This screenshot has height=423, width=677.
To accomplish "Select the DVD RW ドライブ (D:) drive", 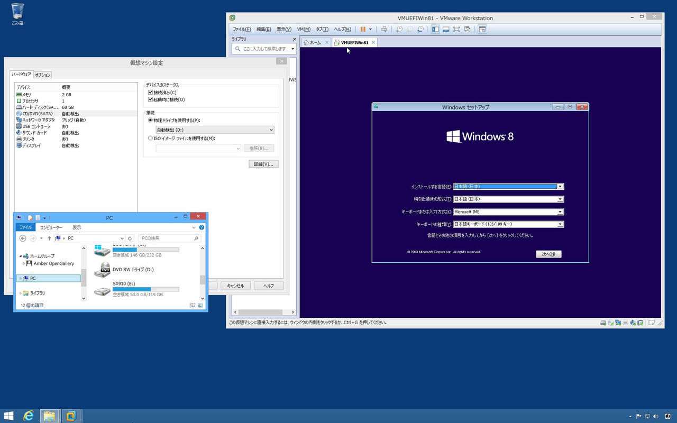I will [125, 270].
